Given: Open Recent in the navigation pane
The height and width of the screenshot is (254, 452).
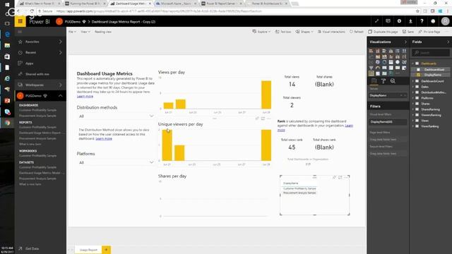Looking at the screenshot, I should [x=30, y=52].
